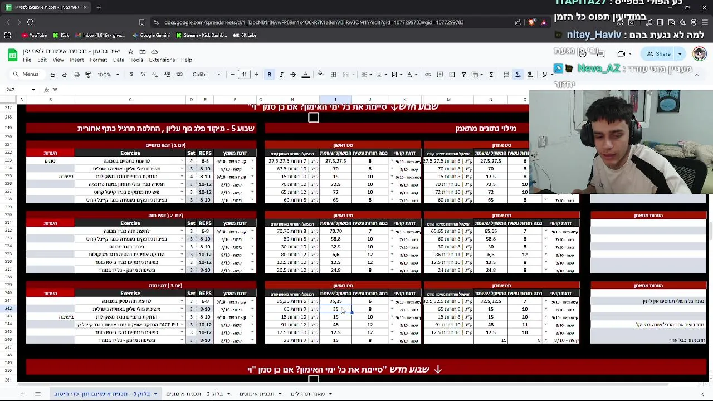Collapse the toolbar with up chevron
The height and width of the screenshot is (401, 713).
696,75
